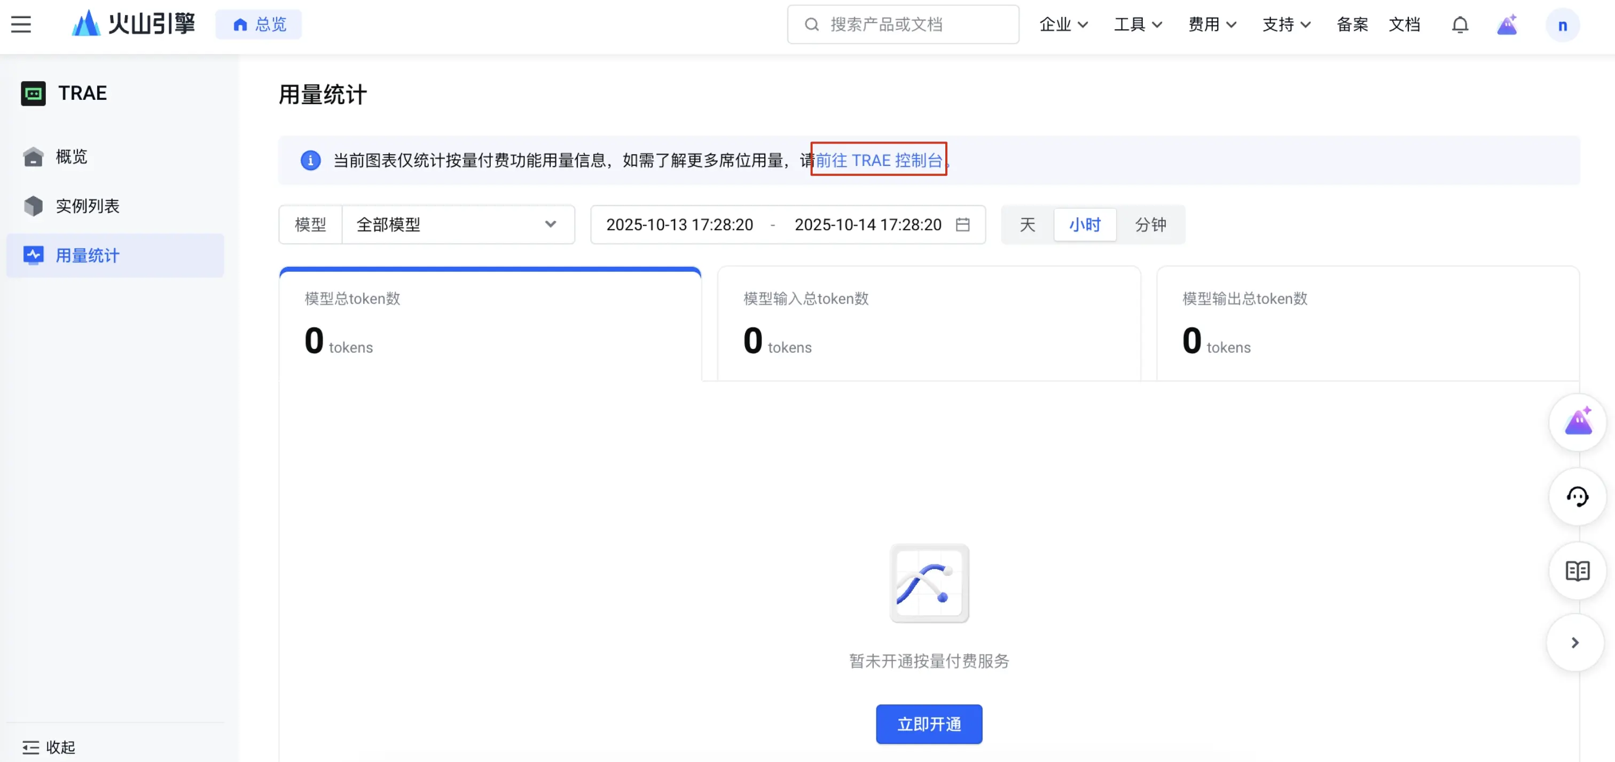Screen dimensions: 1615x762
Task: Set granularity to 分钟
Action: coord(1150,224)
